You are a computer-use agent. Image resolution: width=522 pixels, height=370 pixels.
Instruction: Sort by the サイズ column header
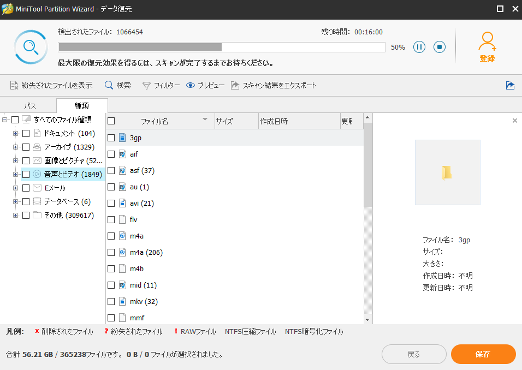pyautogui.click(x=236, y=121)
